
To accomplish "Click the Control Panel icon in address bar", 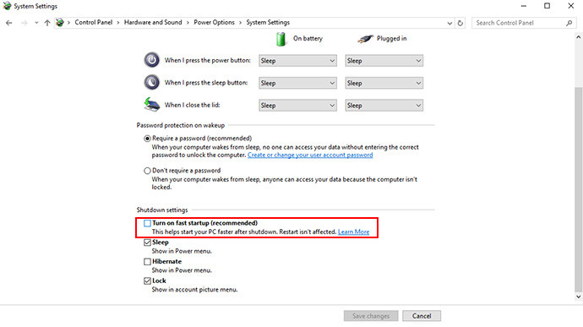I will pos(59,23).
